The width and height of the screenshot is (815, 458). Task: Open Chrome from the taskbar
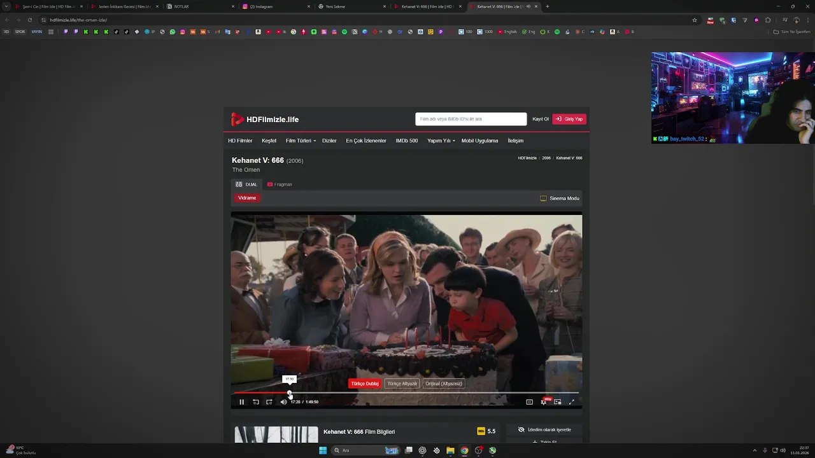464,450
